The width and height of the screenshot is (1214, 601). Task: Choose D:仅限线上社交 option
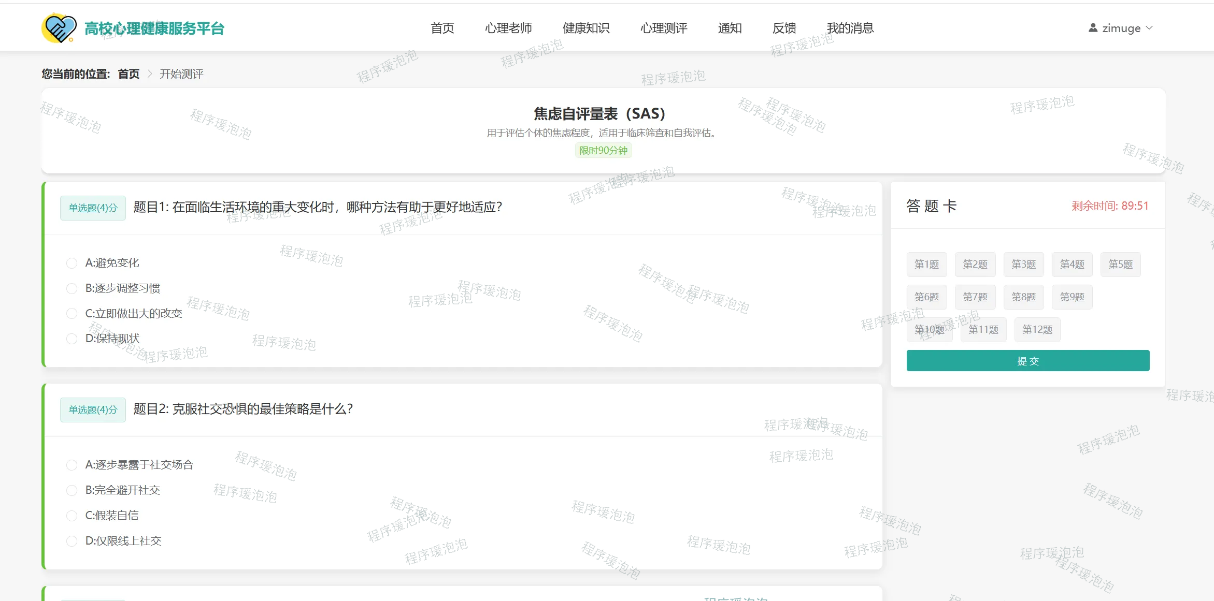point(72,541)
